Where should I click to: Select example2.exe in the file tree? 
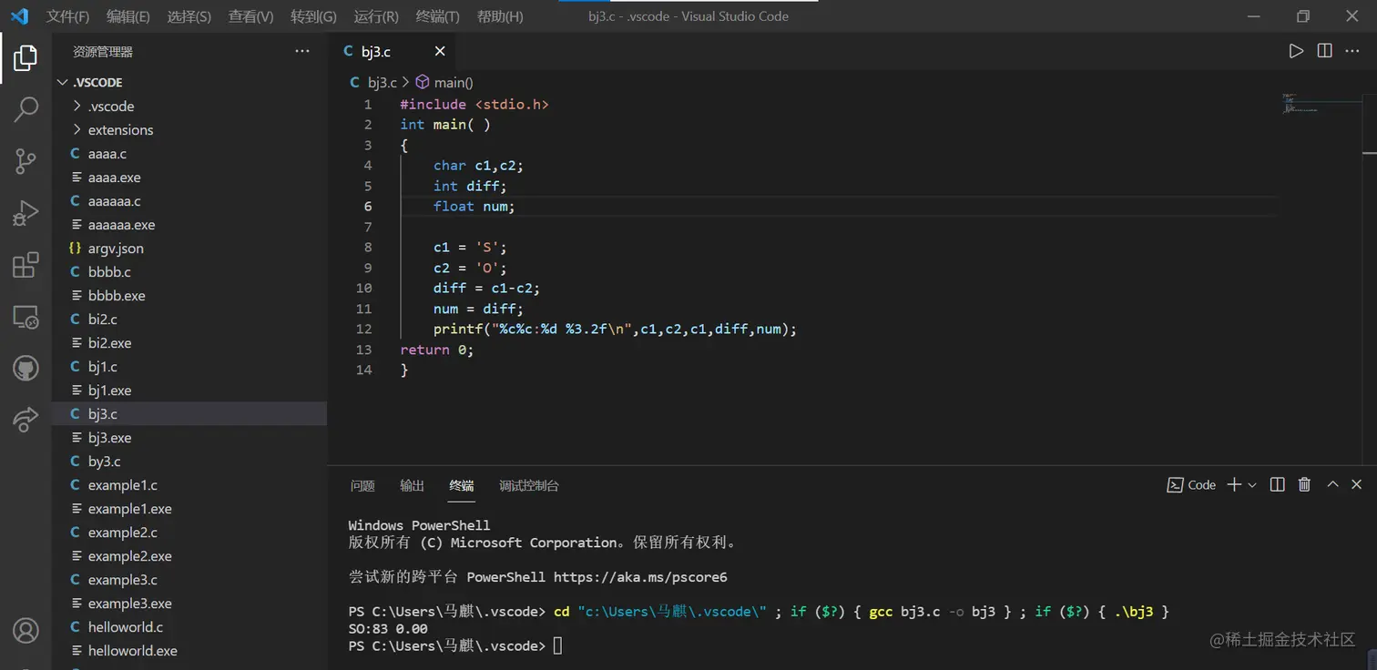pos(189,555)
